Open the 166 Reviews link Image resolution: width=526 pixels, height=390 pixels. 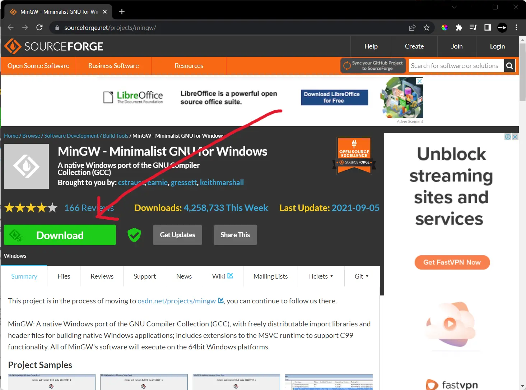point(89,208)
